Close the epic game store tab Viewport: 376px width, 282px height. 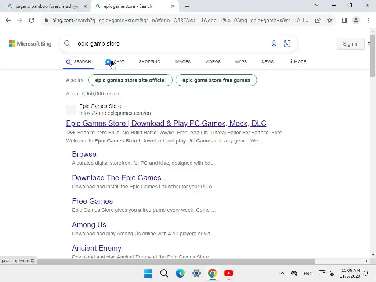173,6
